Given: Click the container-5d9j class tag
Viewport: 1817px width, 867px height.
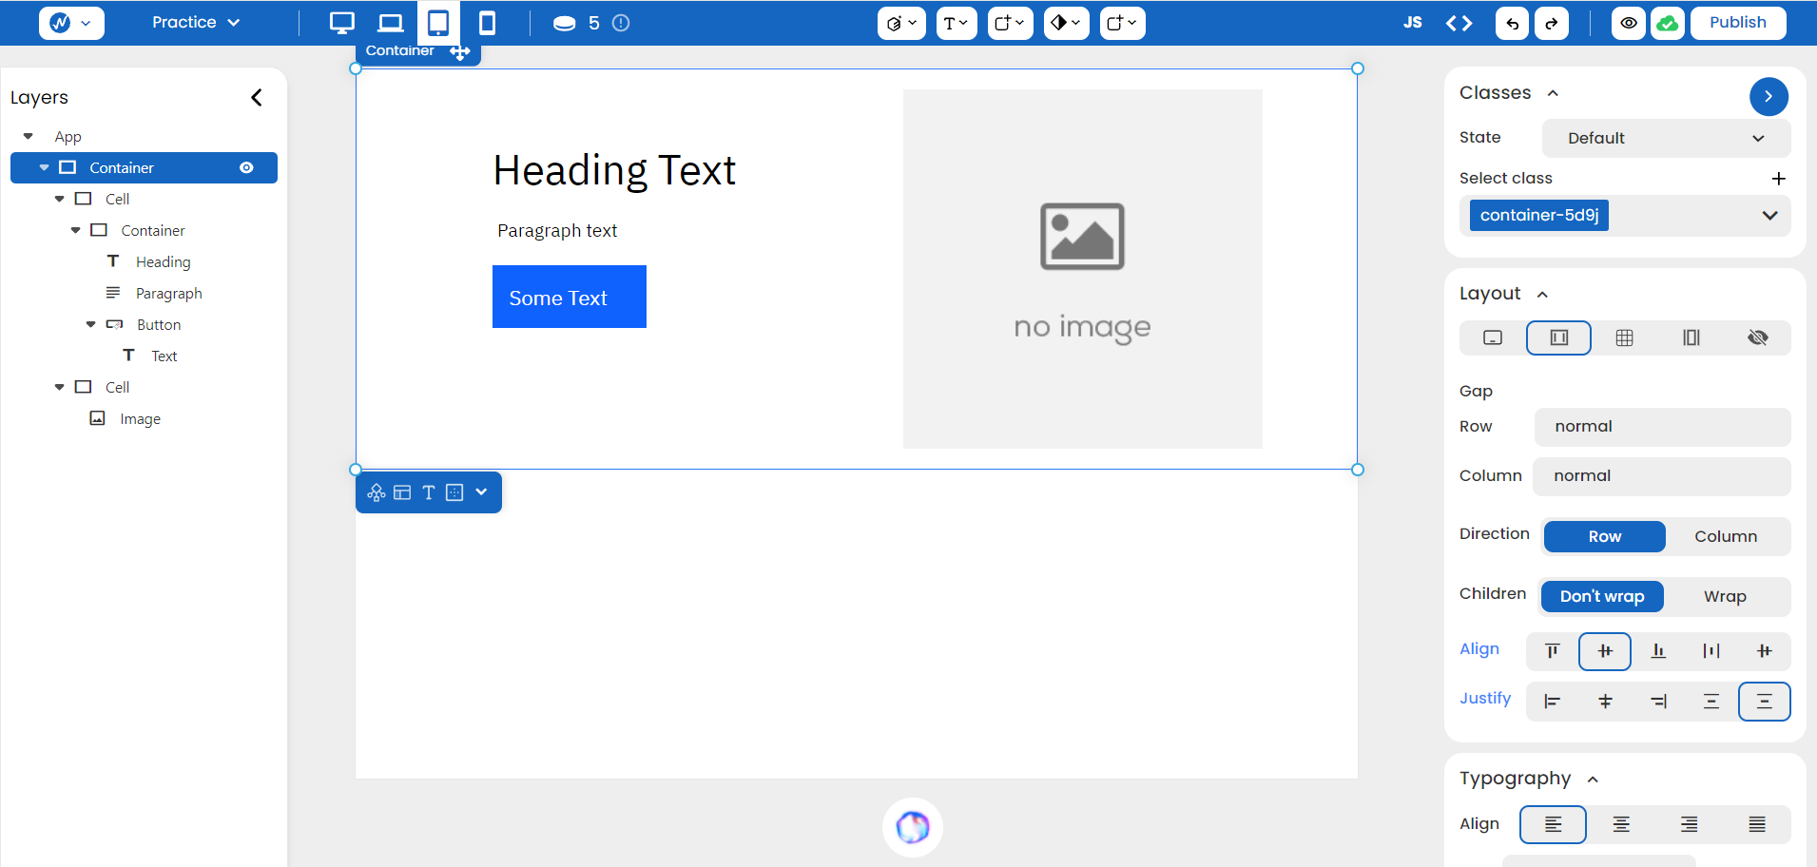Looking at the screenshot, I should point(1539,216).
